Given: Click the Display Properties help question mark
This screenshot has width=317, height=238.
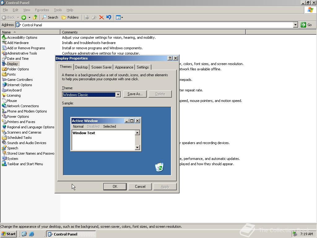Looking at the screenshot, I should [x=170, y=58].
